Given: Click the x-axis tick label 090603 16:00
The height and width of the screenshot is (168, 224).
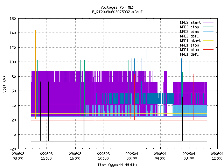Looking at the screenshot, I should pos(75,156).
